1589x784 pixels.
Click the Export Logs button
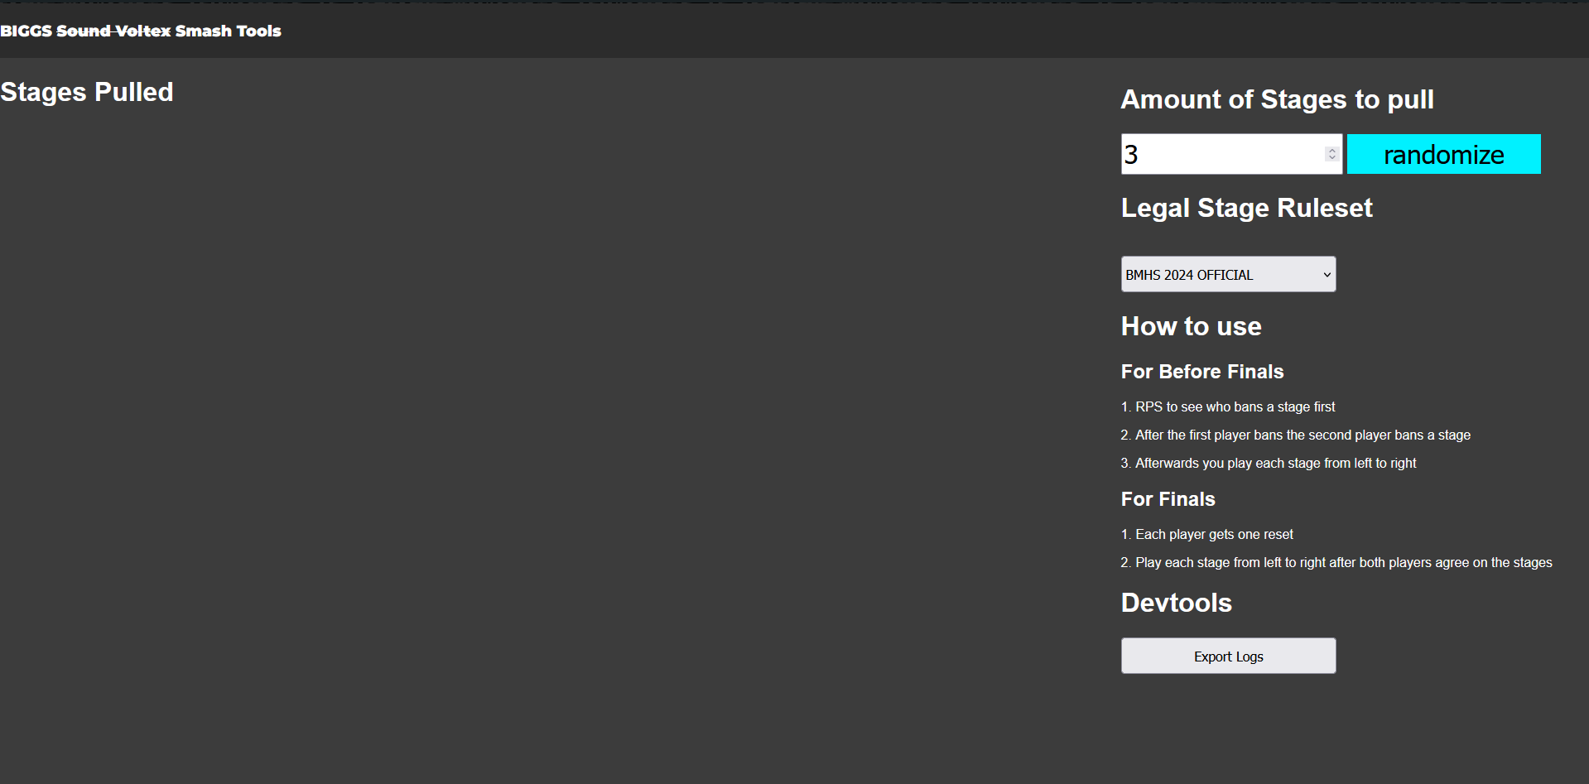pyautogui.click(x=1228, y=657)
